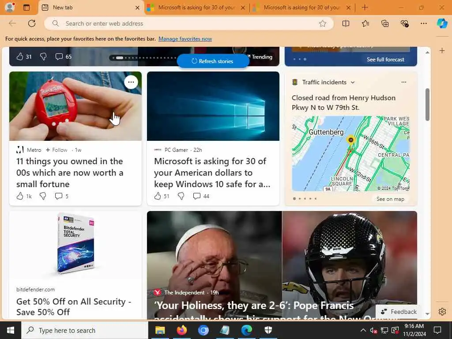The width and height of the screenshot is (452, 339).
Task: Open Browser essentials heart icon
Action: (404, 24)
